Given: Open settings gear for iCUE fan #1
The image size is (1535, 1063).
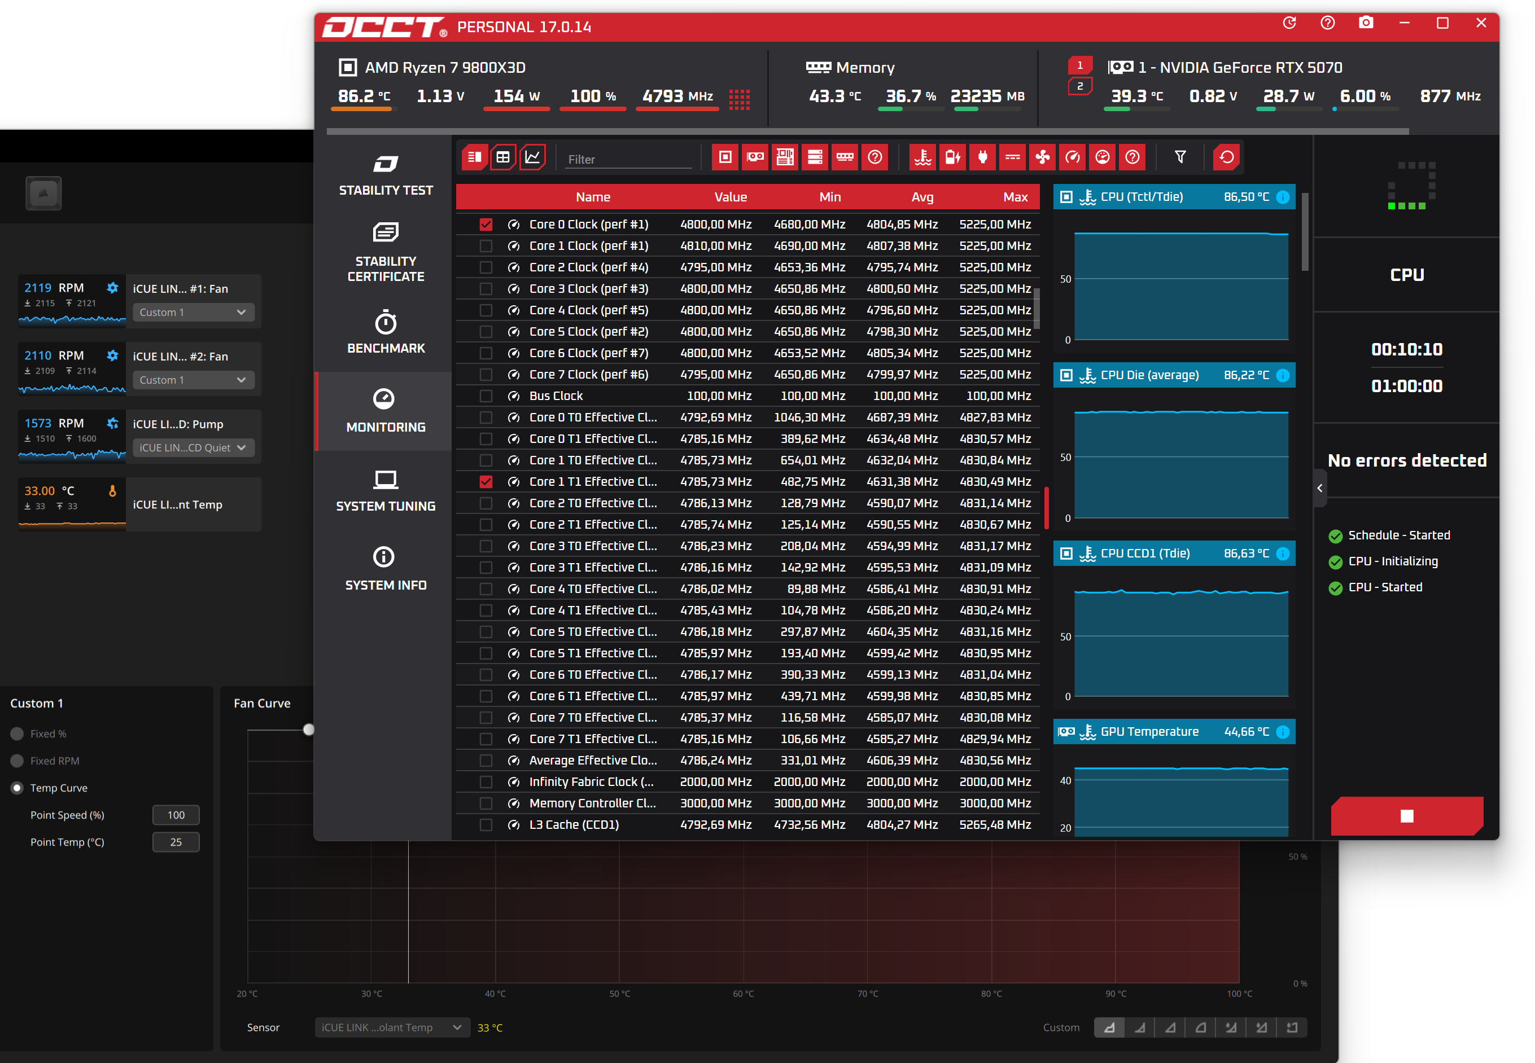Looking at the screenshot, I should [112, 288].
